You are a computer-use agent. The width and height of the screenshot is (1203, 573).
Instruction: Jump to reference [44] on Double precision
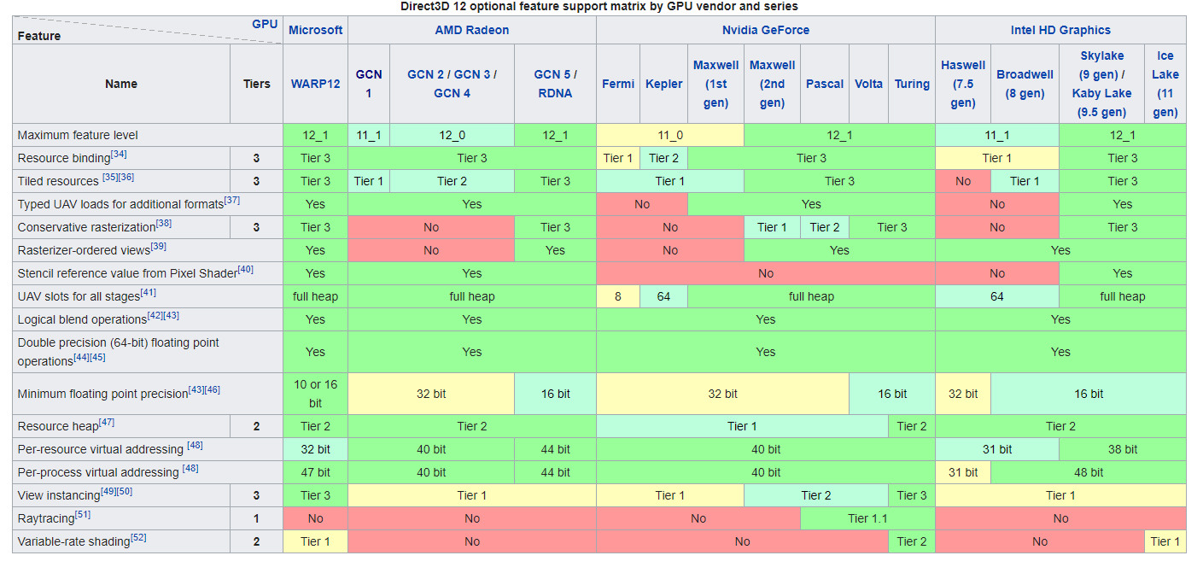click(82, 358)
